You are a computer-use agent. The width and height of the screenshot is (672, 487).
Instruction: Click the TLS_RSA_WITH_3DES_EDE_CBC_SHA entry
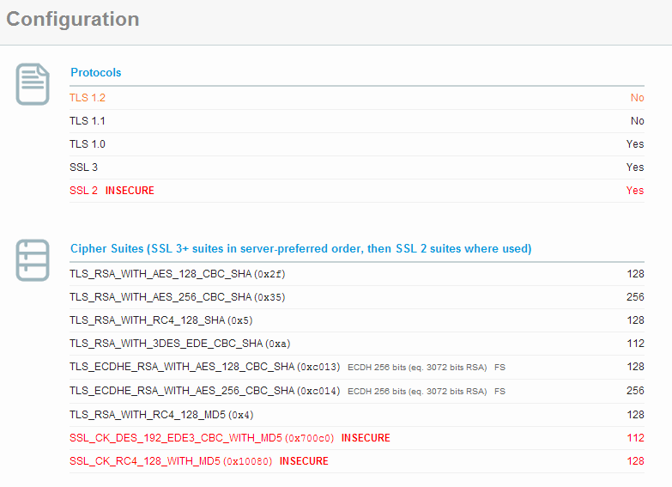click(x=180, y=344)
